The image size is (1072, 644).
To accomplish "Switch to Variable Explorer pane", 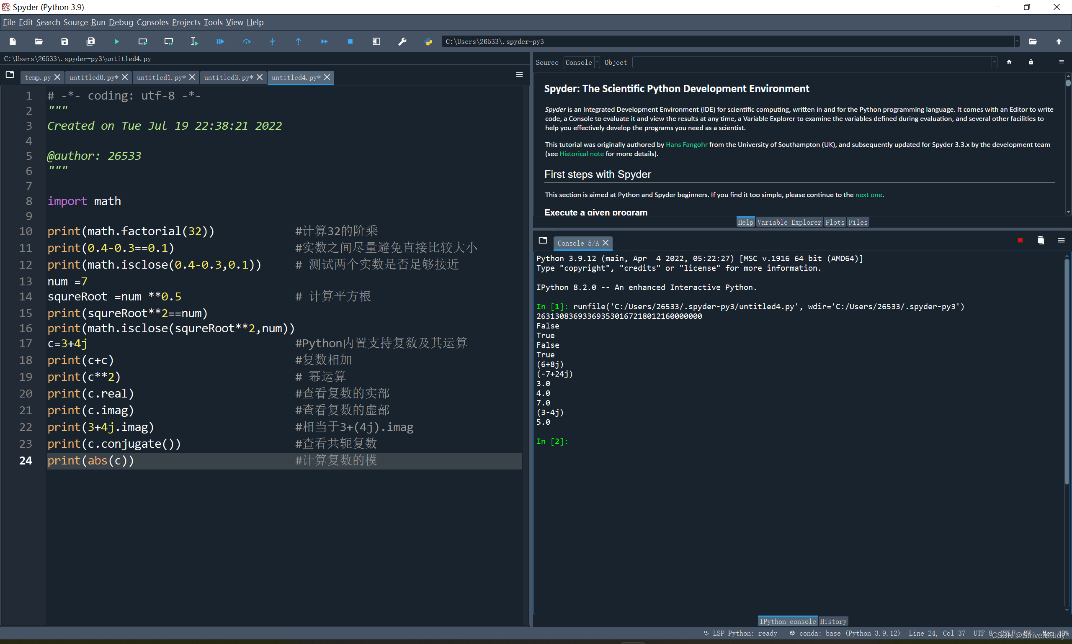I will [x=789, y=222].
